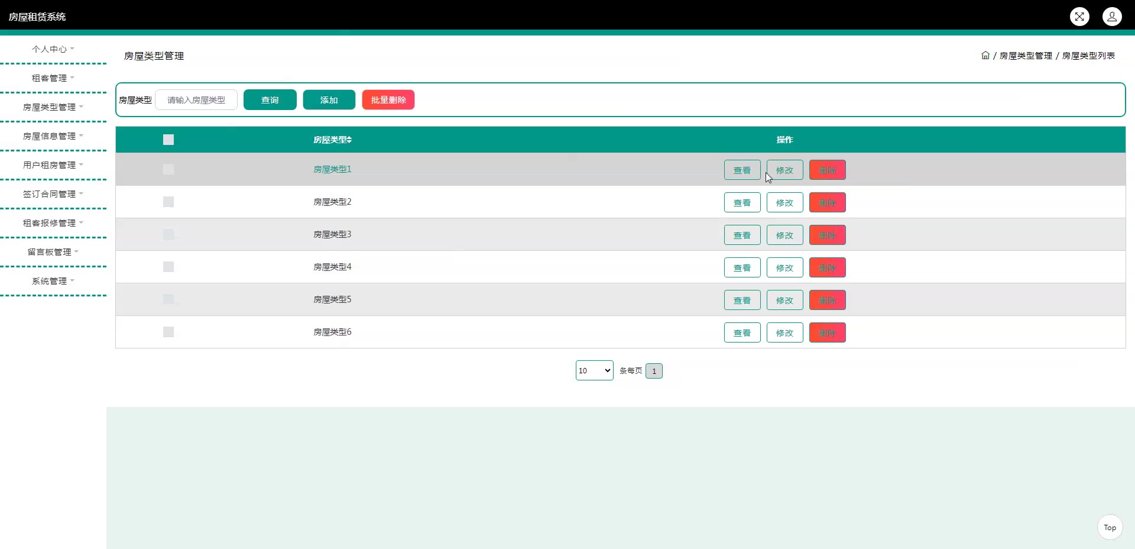Expand the 房屋信息管理 sidebar menu
The width and height of the screenshot is (1135, 549).
tap(53, 136)
